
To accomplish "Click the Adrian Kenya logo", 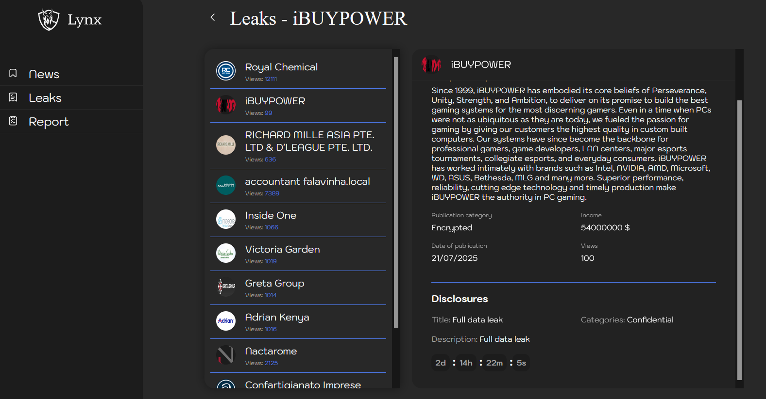I will coord(226,321).
